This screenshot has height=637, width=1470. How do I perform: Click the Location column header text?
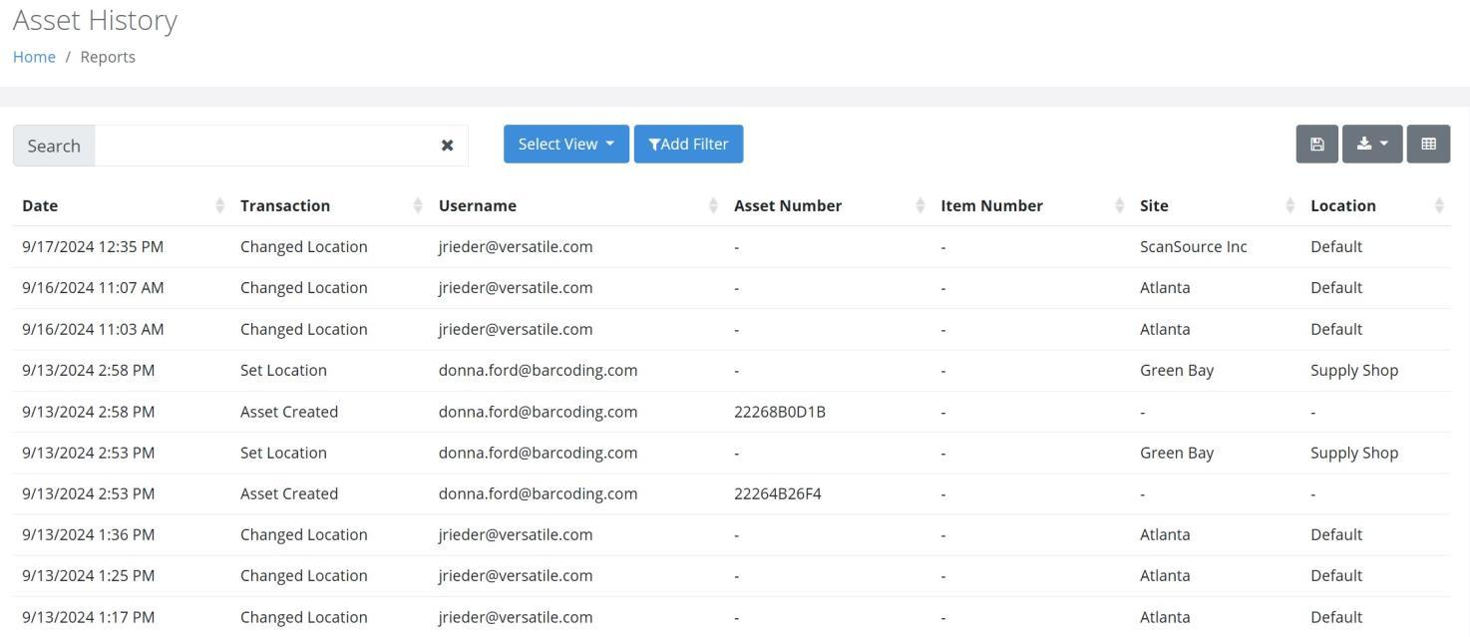click(1343, 205)
